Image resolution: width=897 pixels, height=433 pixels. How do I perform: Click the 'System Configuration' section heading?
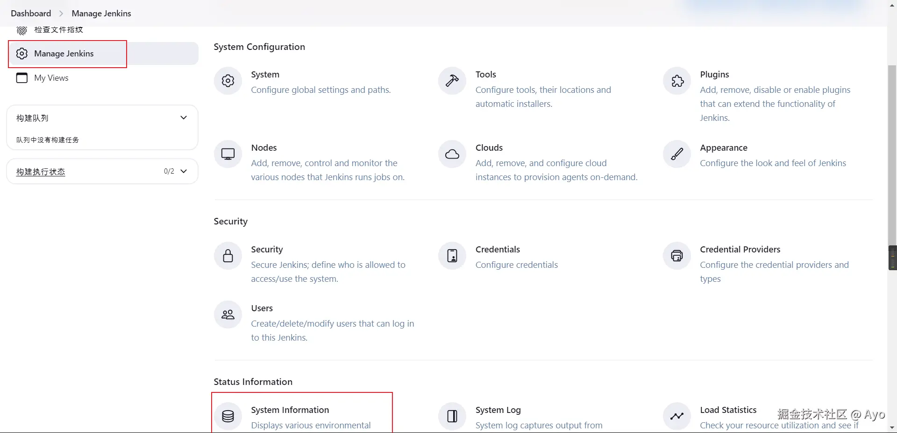click(259, 47)
